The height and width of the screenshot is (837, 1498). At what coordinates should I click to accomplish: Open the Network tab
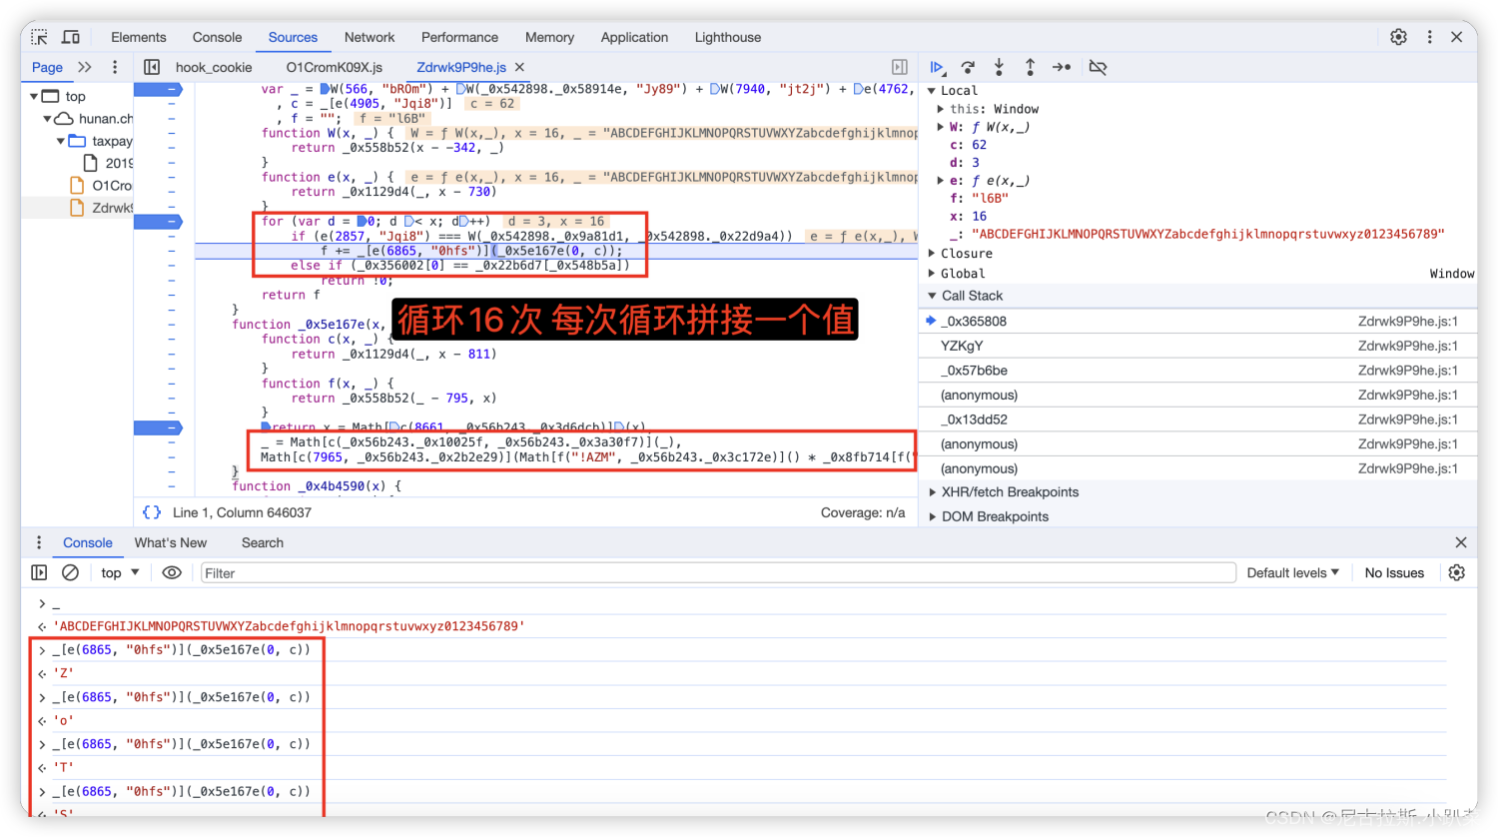[x=370, y=37]
